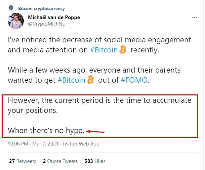205x170 pixels.
Task: Open the Bitcoin cryptocurrency topic link
Action: point(41,8)
